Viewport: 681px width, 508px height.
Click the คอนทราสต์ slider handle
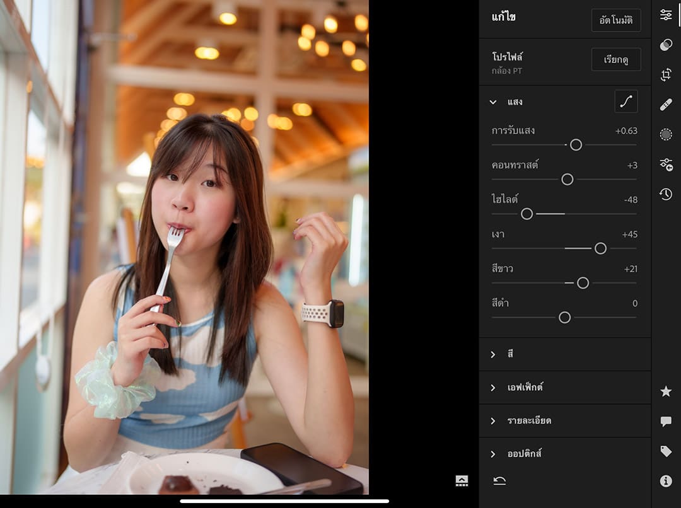[x=567, y=180]
